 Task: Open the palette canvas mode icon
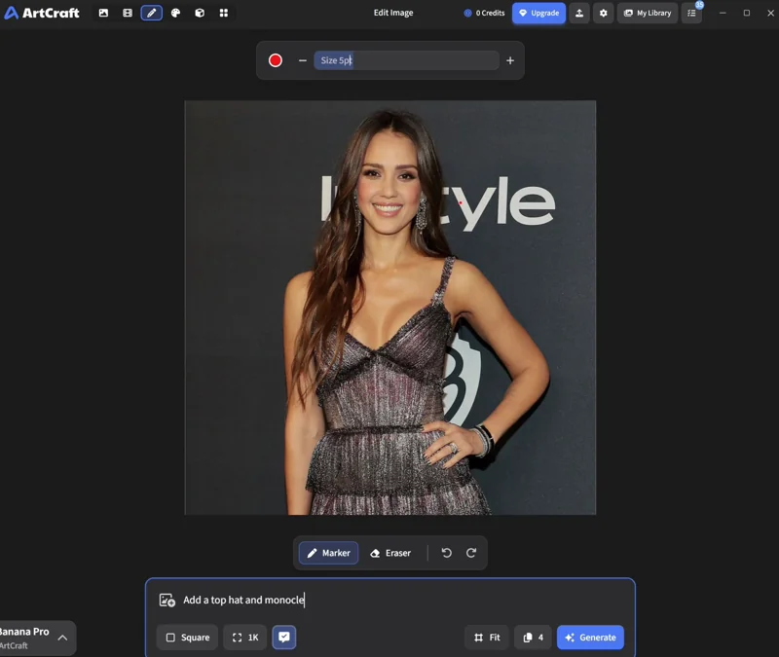click(175, 13)
